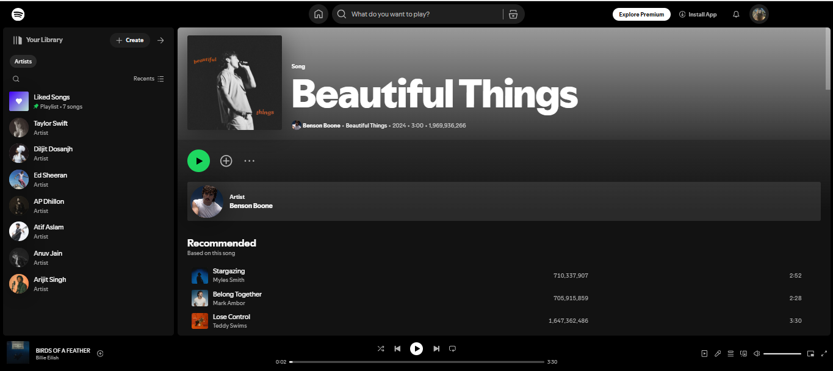Click Benson Boone link under song title
The width and height of the screenshot is (833, 371).
[x=322, y=126]
